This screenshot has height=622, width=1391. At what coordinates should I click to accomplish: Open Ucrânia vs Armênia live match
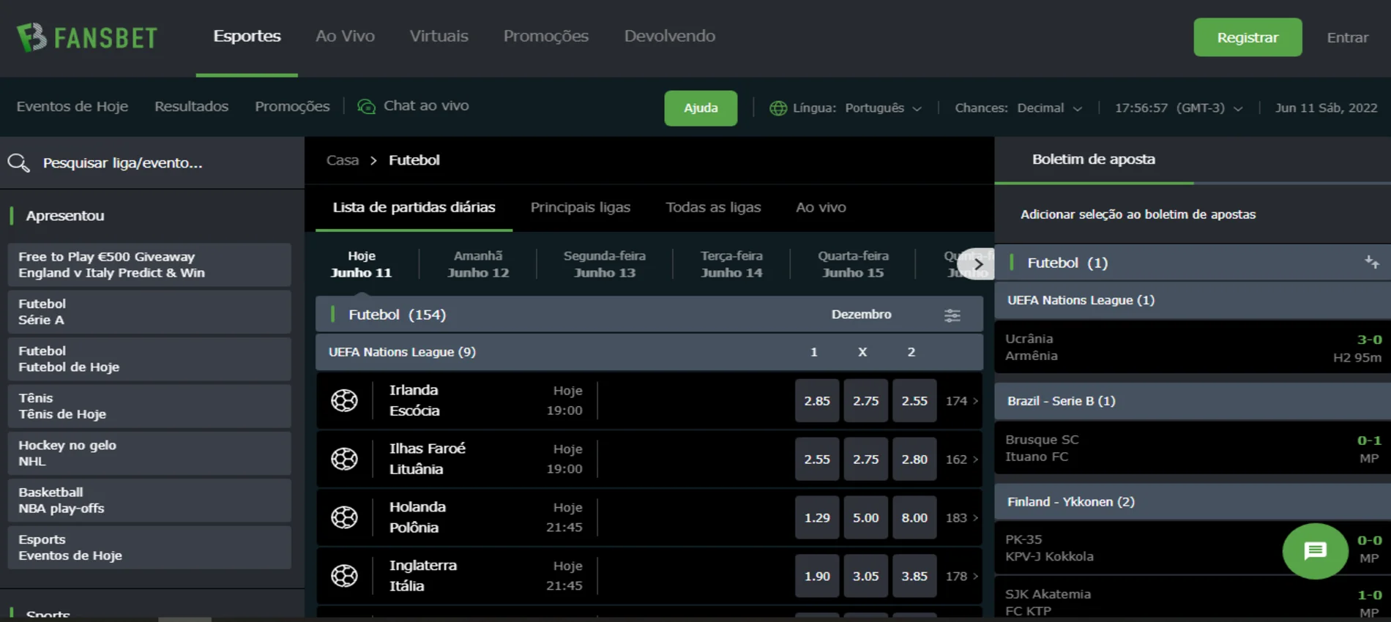1193,347
